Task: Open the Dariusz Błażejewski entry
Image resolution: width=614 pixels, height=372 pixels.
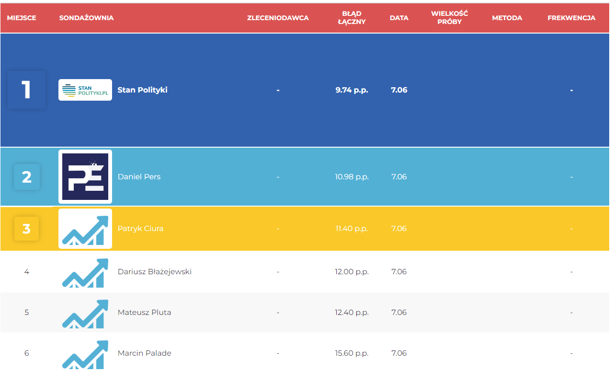Action: tap(155, 271)
